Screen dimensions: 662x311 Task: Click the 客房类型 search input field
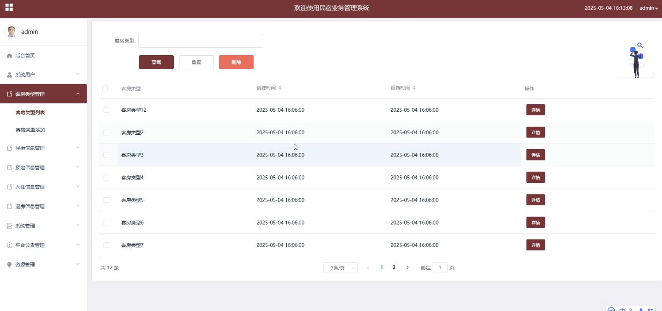pos(201,41)
